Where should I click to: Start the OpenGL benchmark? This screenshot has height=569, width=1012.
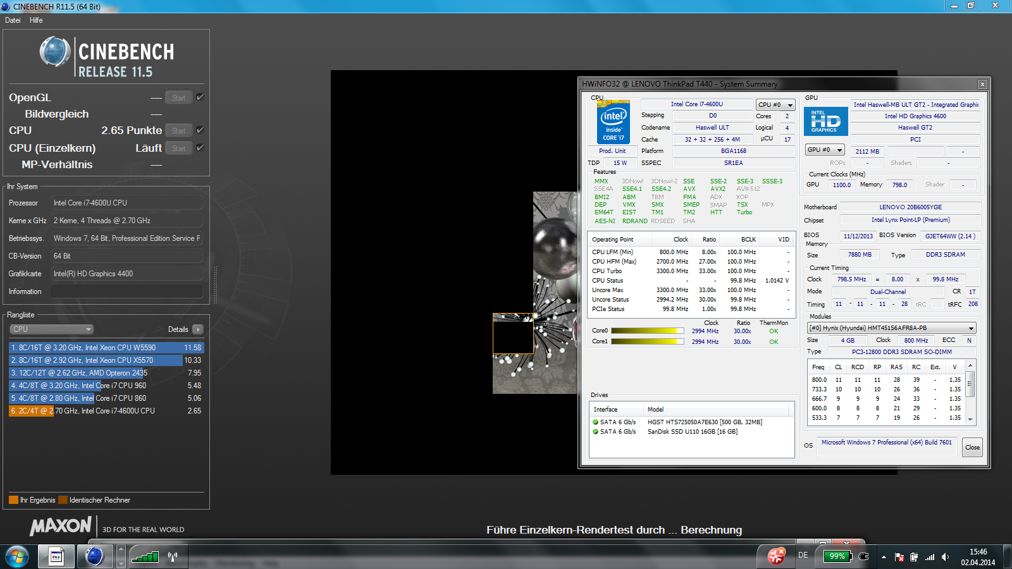179,97
